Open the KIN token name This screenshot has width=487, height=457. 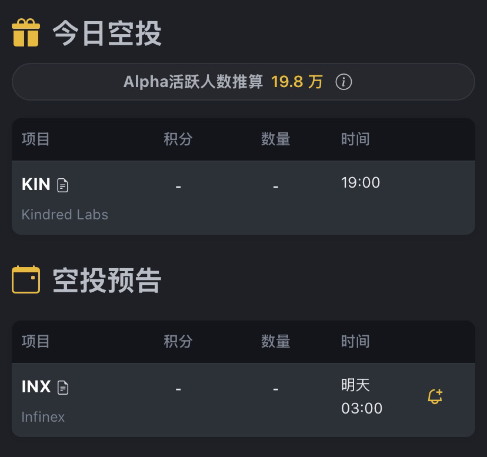(x=36, y=185)
